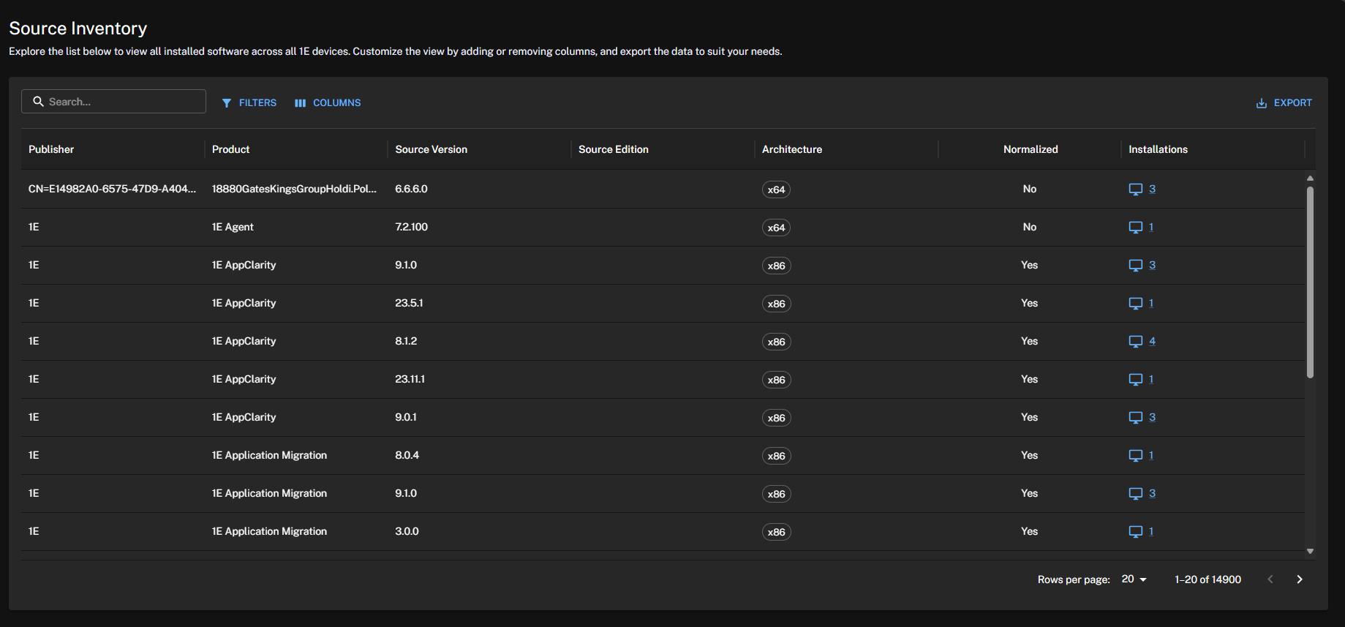The height and width of the screenshot is (627, 1345).
Task: Focus the Search input field
Action: coord(113,102)
